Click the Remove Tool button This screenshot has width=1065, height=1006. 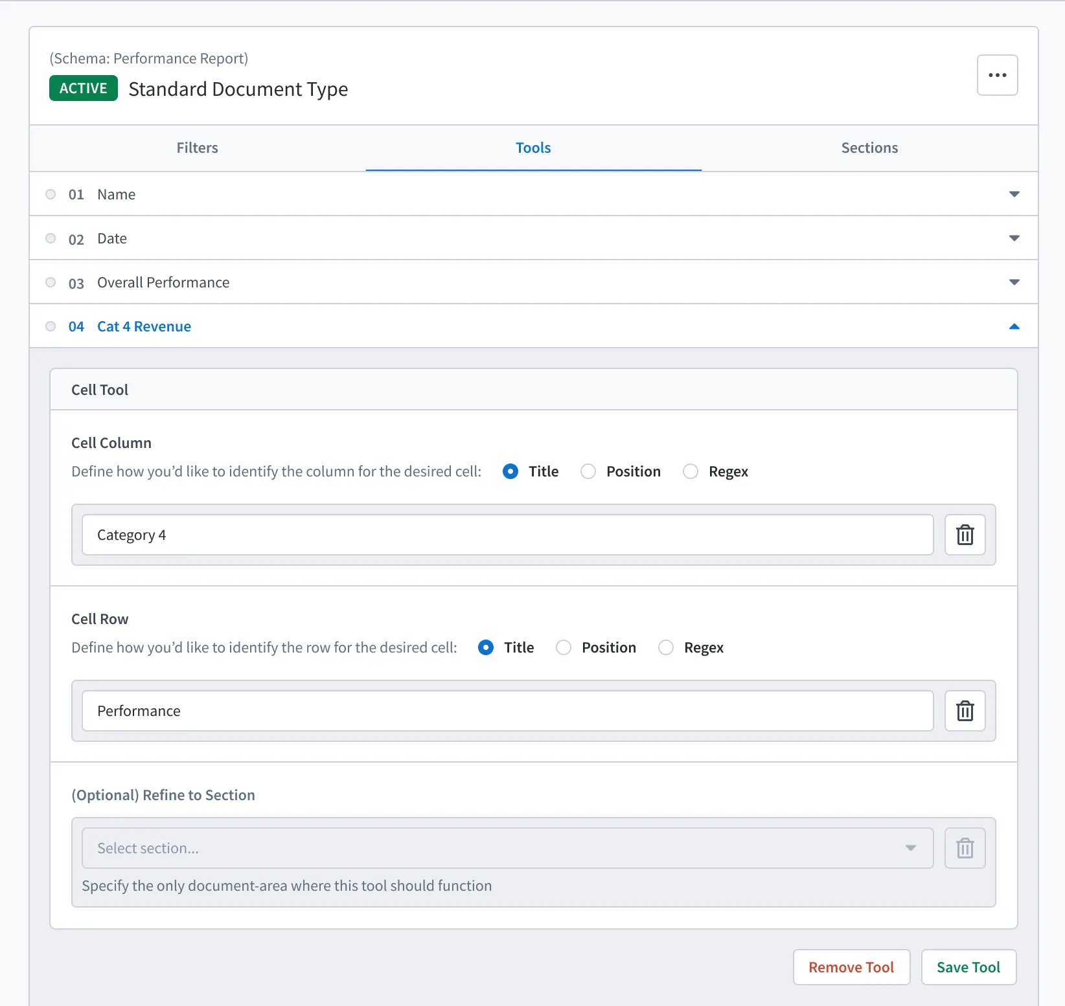pos(851,967)
